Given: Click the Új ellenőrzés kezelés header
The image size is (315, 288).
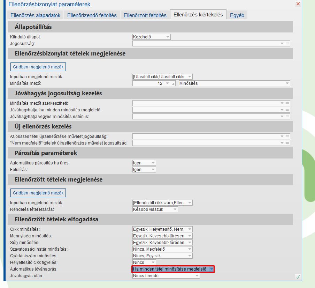Looking at the screenshot, I should pyautogui.click(x=150, y=126).
